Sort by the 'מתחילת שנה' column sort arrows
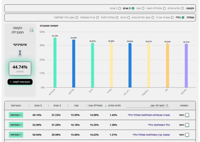The height and width of the screenshot is (142, 200). (x=87, y=106)
